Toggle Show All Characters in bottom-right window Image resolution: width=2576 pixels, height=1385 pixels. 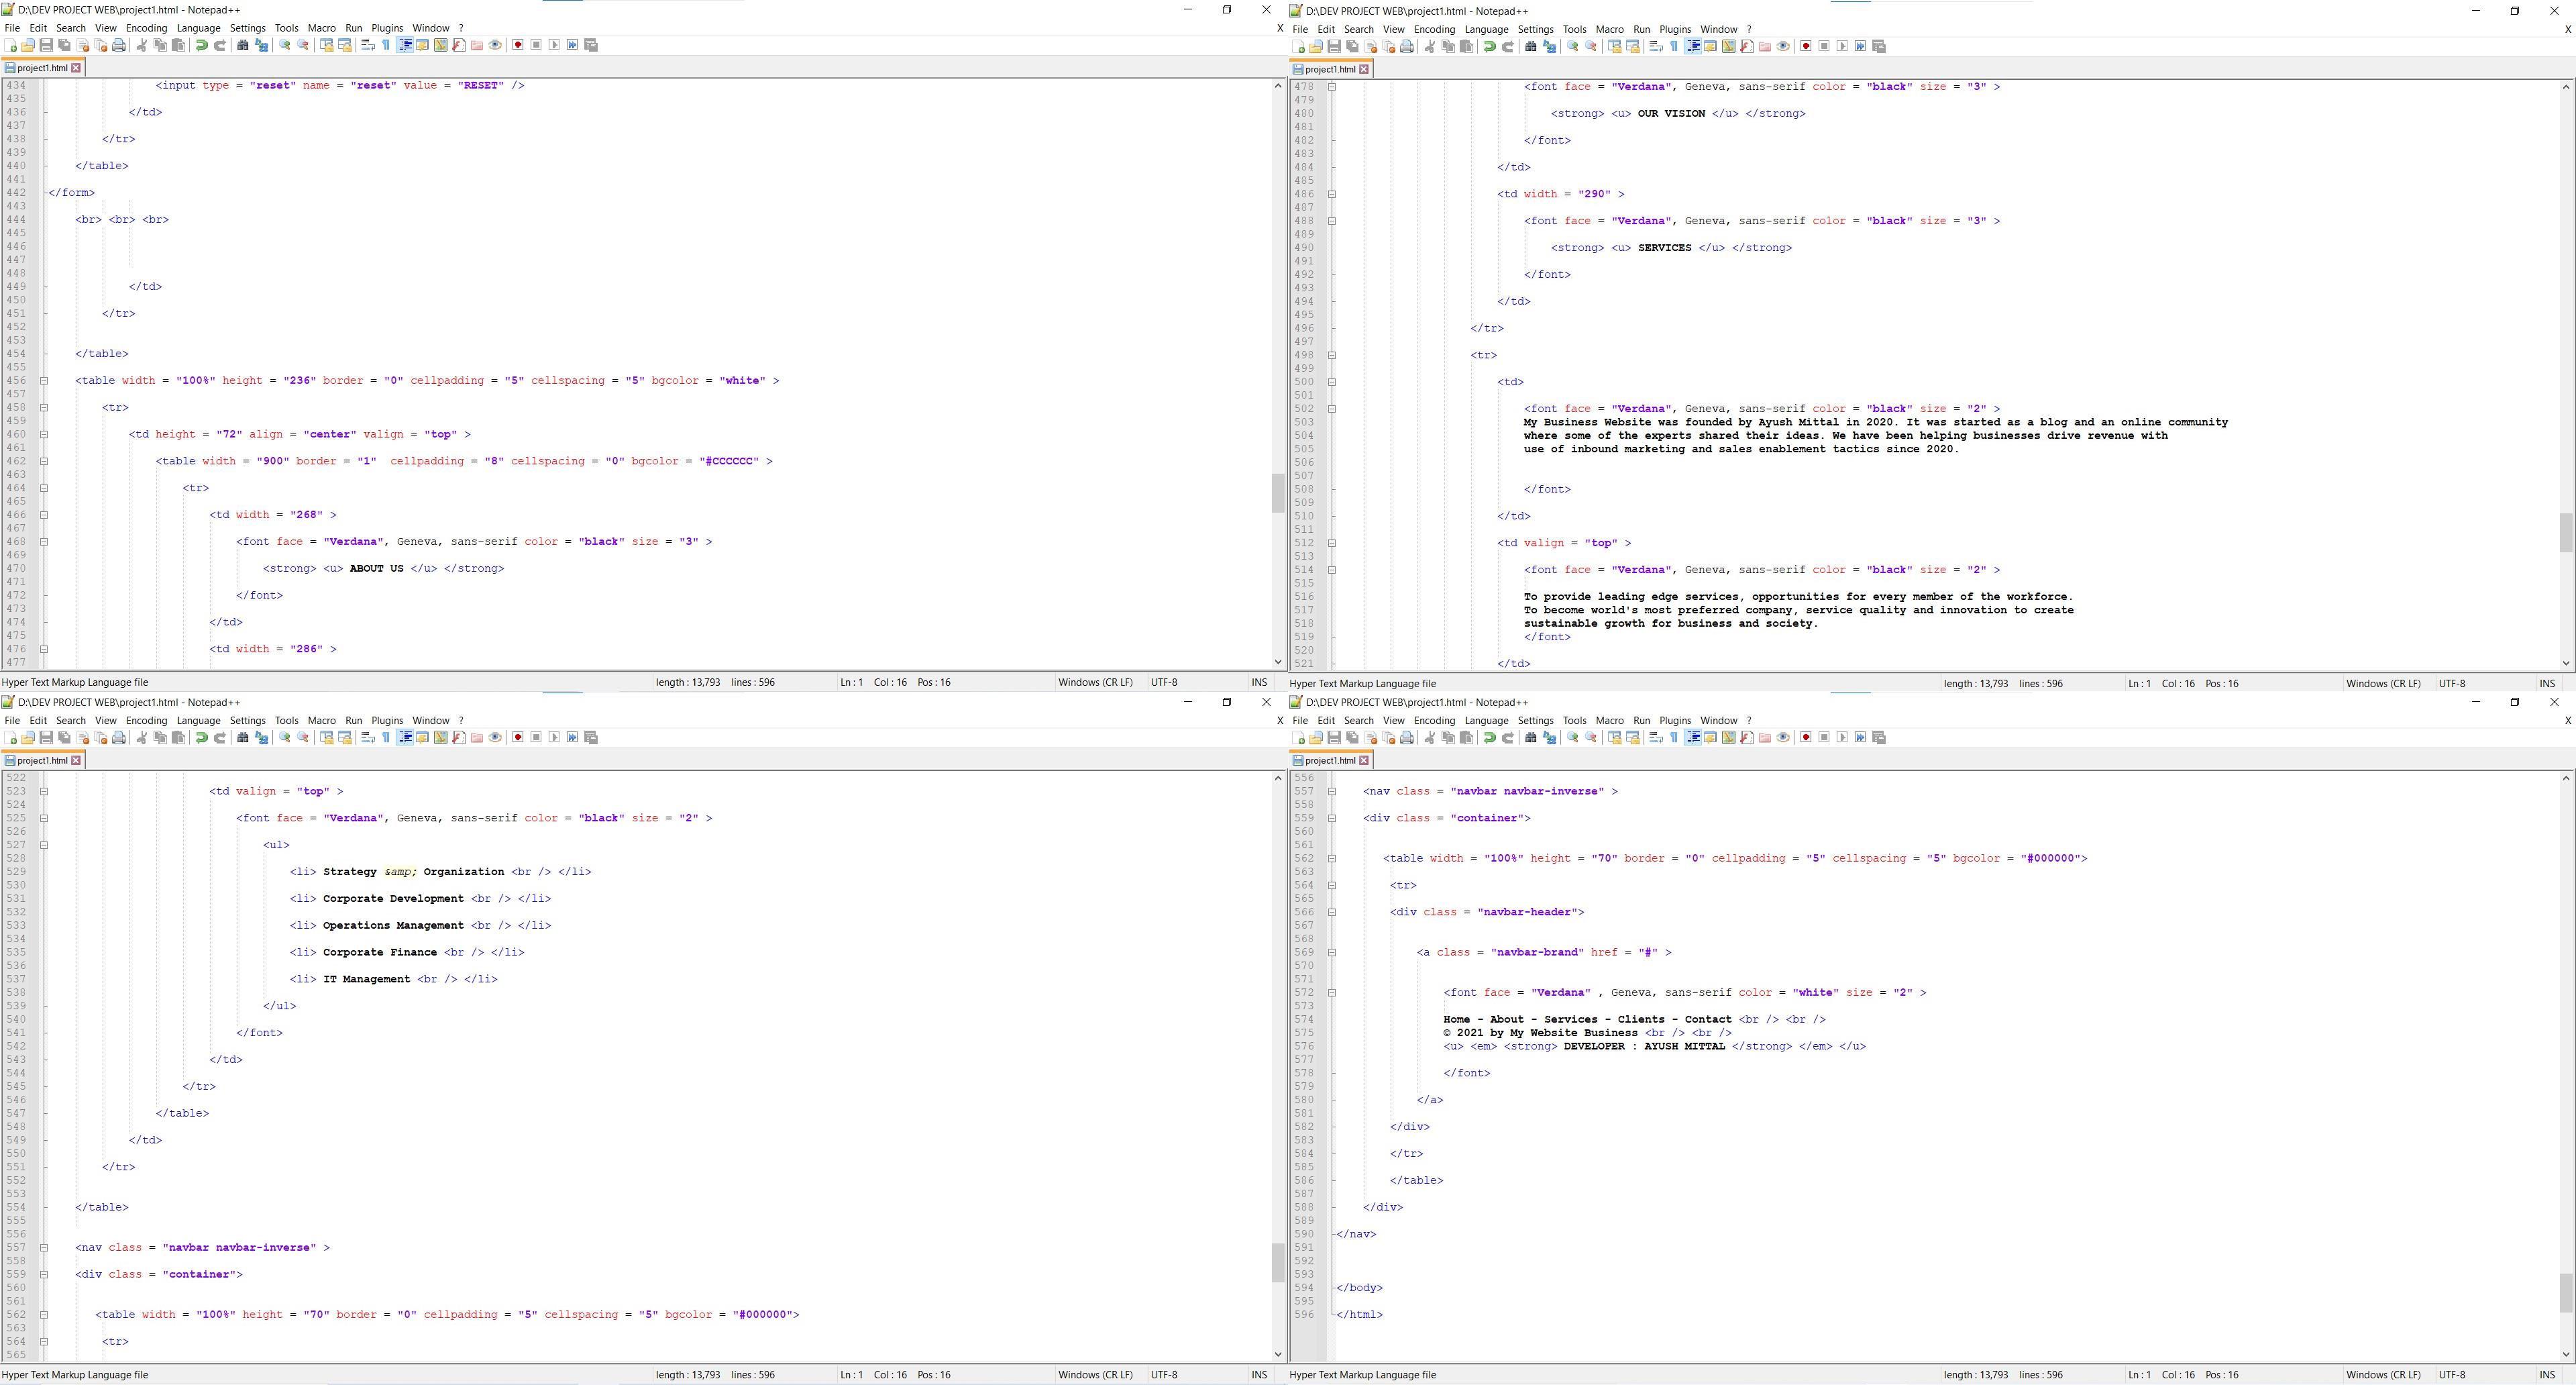coord(1674,738)
